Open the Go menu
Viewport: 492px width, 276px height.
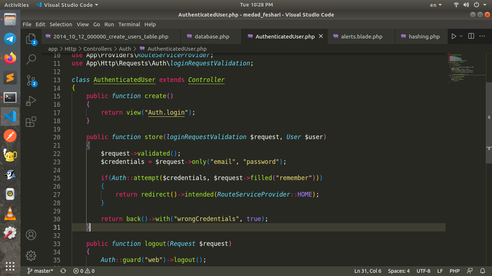97,24
